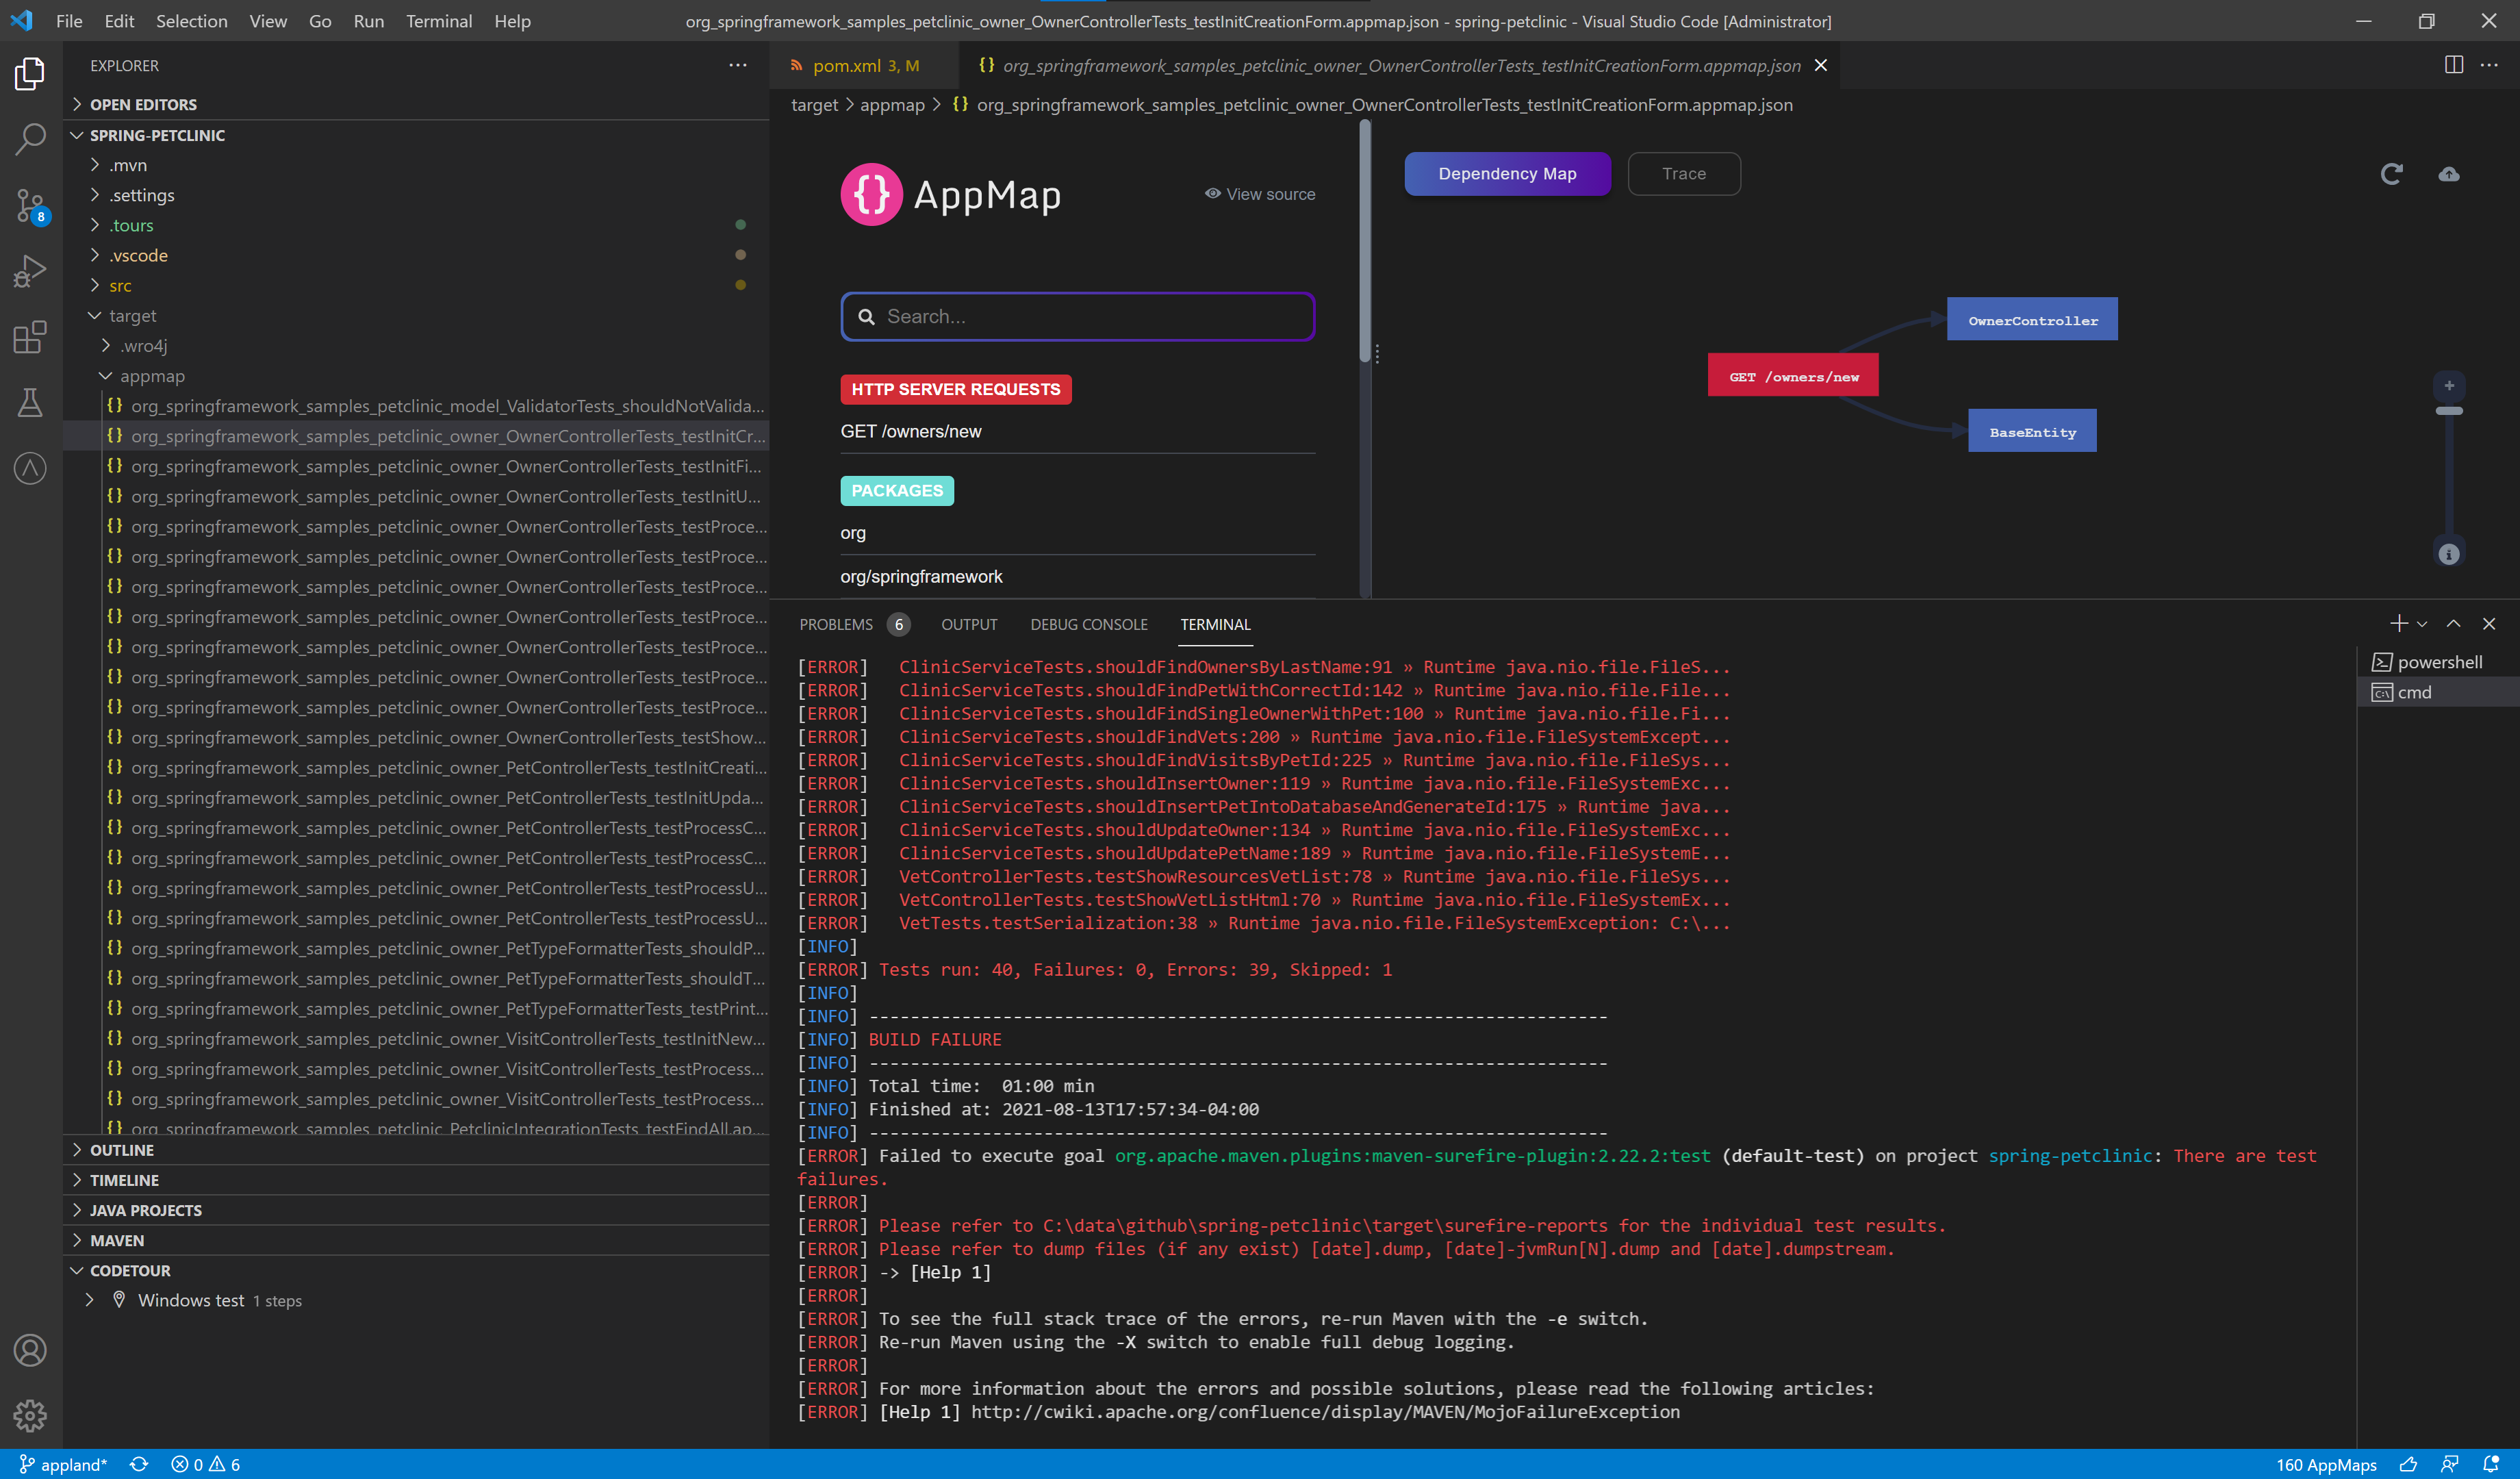Open the Terminal menu
Image resolution: width=2520 pixels, height=1479 pixels.
click(x=438, y=21)
